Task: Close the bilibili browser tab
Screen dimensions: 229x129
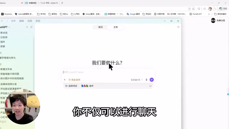Action: 57,3
